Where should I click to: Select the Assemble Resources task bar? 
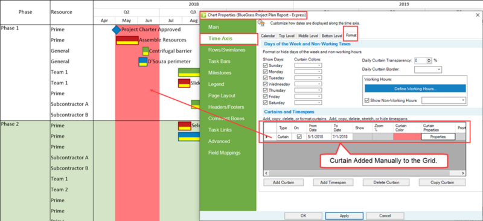pyautogui.click(x=127, y=40)
